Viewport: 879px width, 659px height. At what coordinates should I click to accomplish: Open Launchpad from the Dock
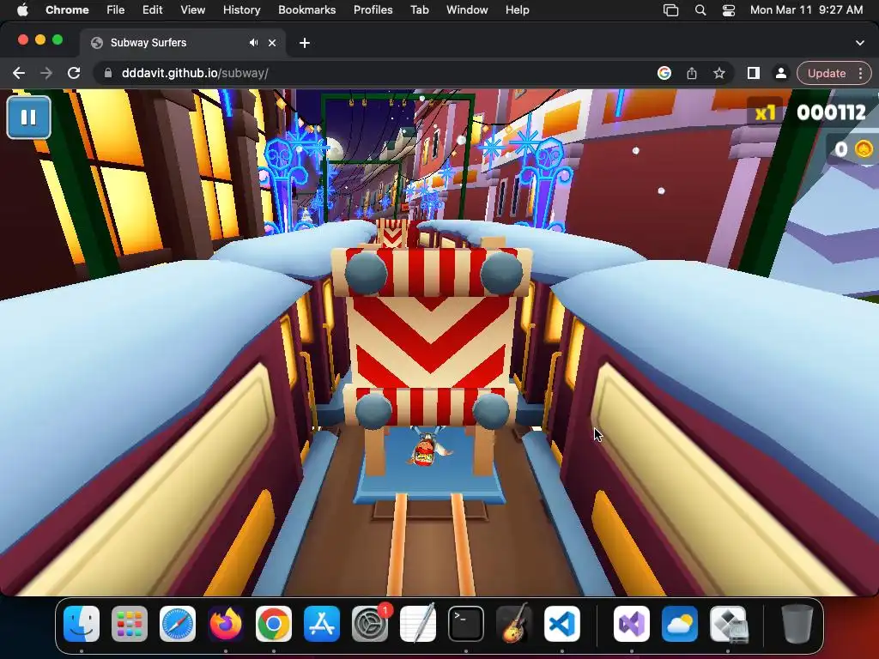tap(130, 624)
